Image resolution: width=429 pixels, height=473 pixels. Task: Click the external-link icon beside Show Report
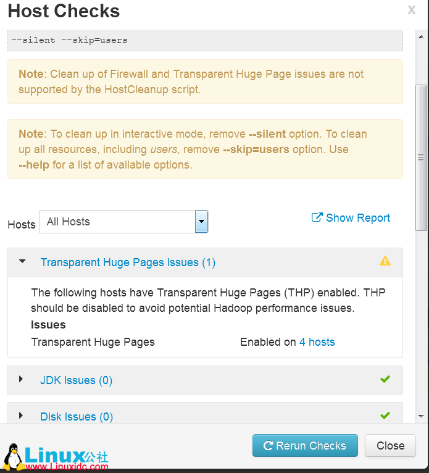[x=317, y=217]
